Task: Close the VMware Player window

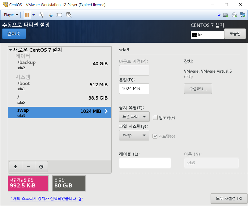Action: coord(241,5)
